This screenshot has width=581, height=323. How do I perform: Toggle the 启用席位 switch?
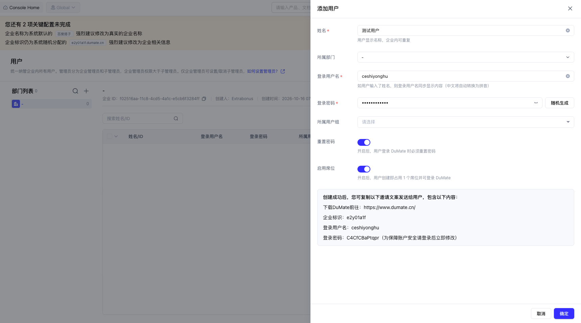tap(364, 169)
